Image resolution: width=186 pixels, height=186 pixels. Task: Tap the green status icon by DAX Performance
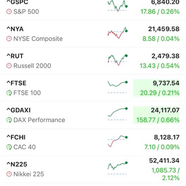click(x=9, y=120)
